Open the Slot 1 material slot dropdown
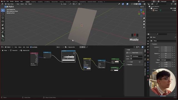The width and height of the screenshot is (178, 100). click(x=60, y=47)
